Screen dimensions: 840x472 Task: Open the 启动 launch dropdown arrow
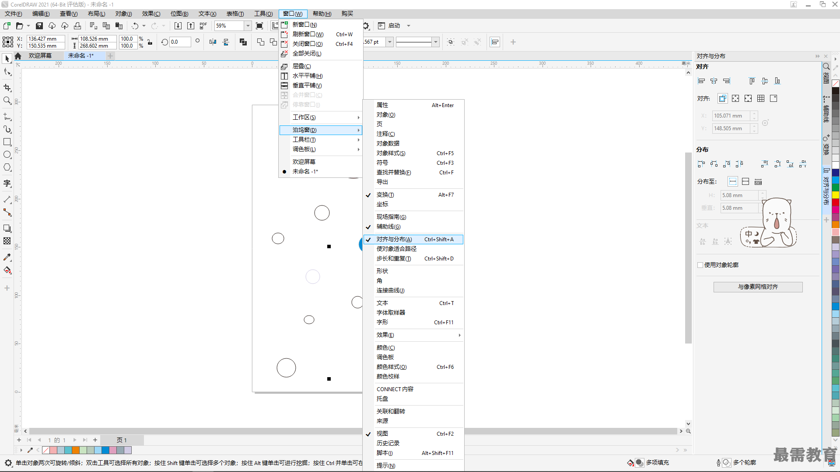tap(409, 26)
